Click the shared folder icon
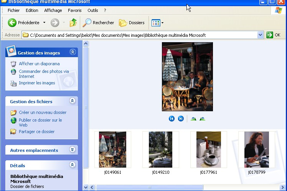The height and width of the screenshot is (191, 287). click(x=13, y=132)
